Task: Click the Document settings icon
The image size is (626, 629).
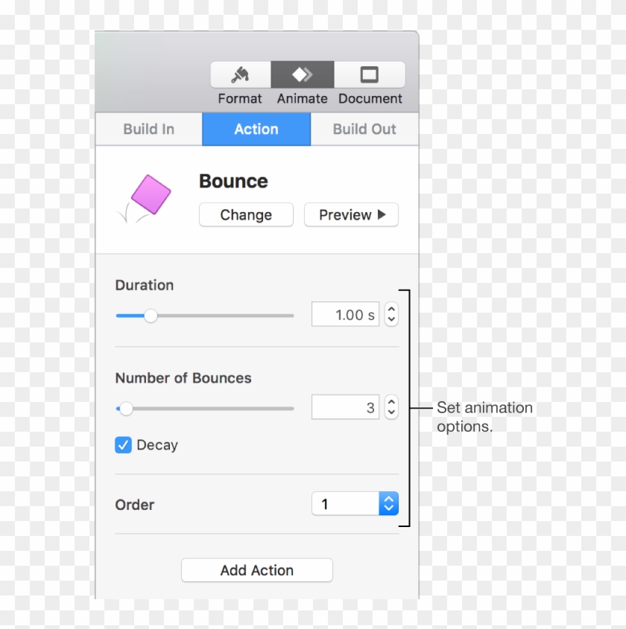Action: coord(370,74)
